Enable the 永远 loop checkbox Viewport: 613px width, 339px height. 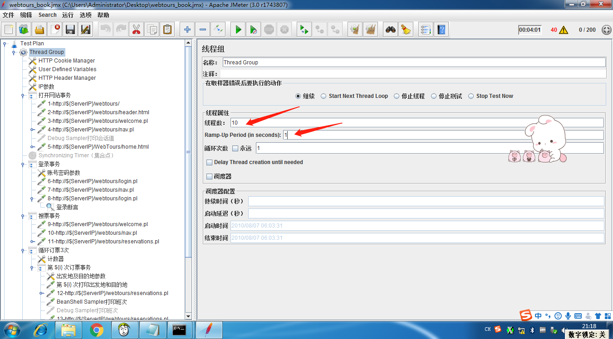(x=235, y=148)
